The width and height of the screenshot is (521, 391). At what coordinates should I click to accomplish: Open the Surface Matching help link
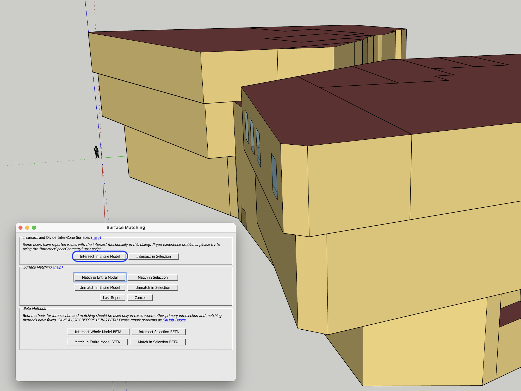coord(58,267)
